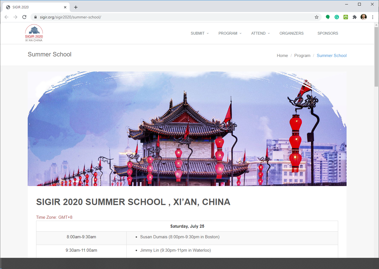Click the padlock security icon
The image size is (379, 269).
pos(35,17)
